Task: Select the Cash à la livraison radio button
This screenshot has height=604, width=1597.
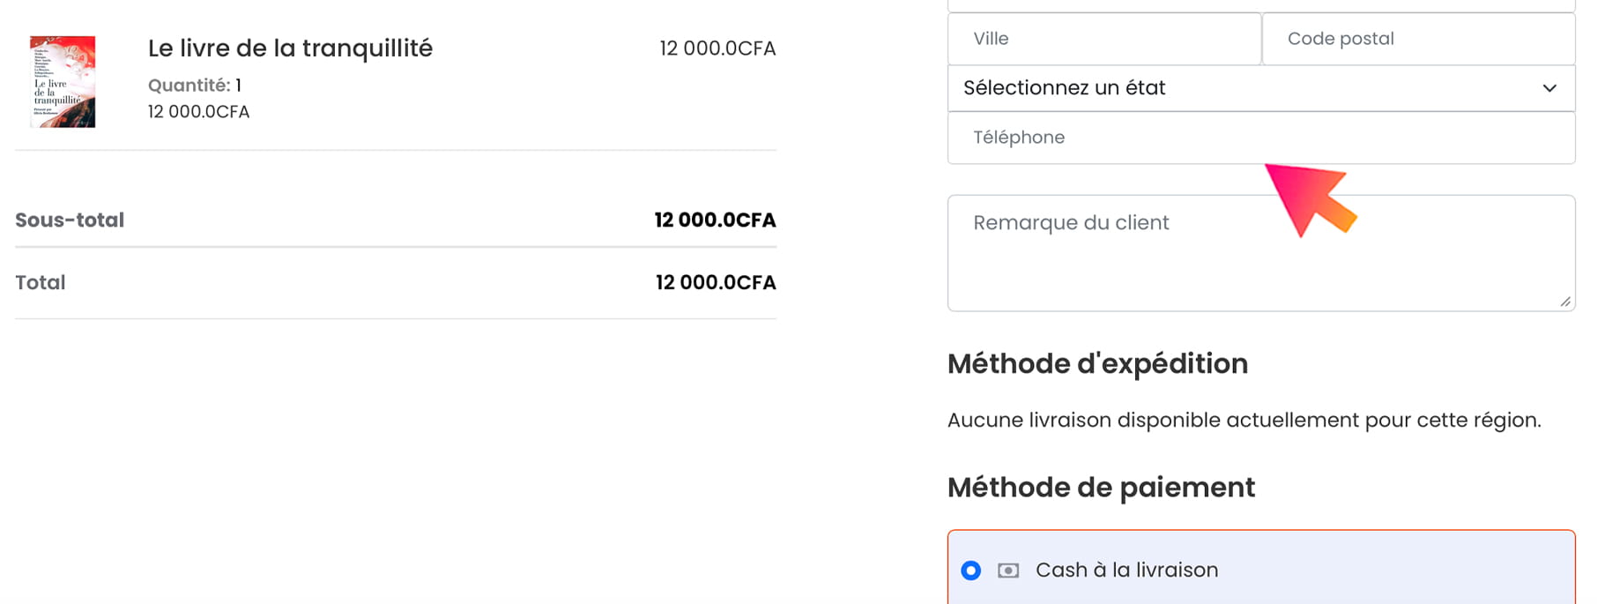Action: point(970,570)
